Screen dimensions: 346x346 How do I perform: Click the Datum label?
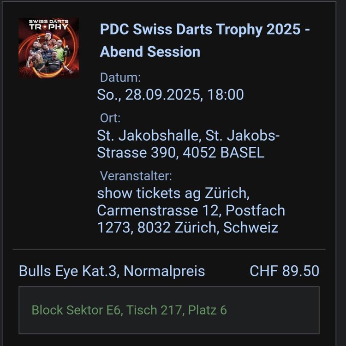[x=120, y=78]
